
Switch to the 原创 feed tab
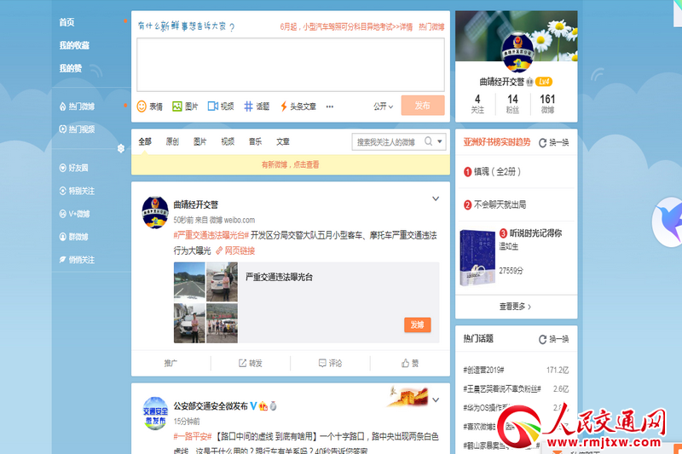pyautogui.click(x=172, y=141)
